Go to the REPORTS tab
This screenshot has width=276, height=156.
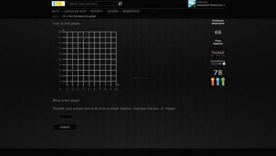tap(97, 11)
